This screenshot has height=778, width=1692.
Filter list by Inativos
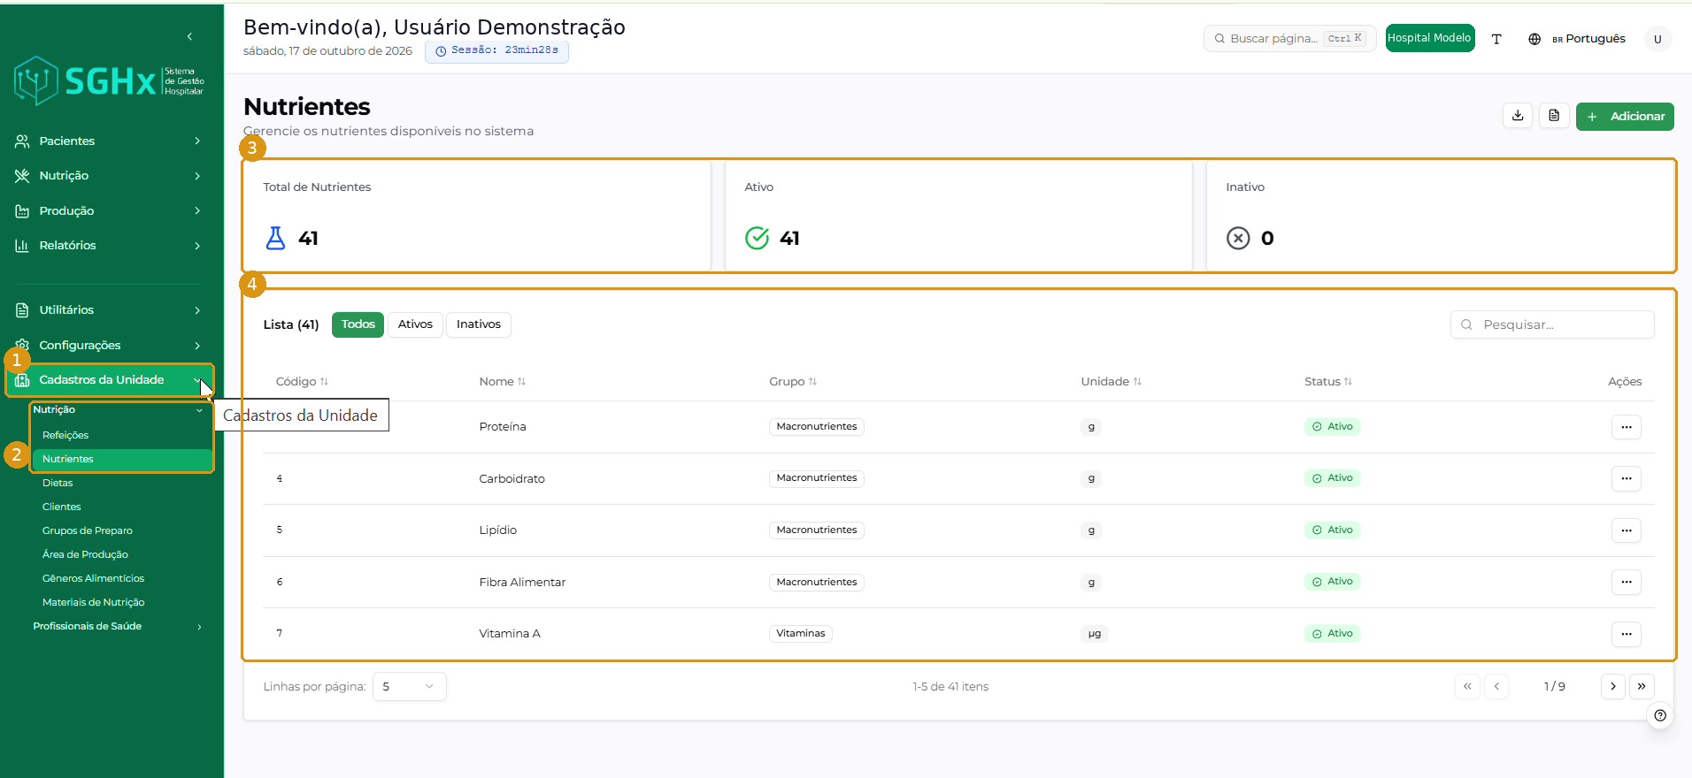point(479,324)
